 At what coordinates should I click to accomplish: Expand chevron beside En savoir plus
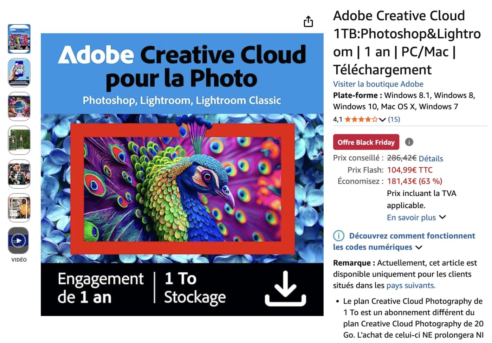[442, 217]
